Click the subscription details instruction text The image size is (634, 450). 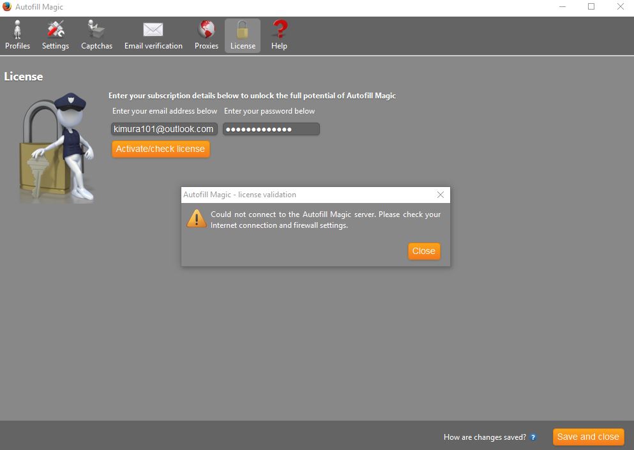click(x=252, y=95)
